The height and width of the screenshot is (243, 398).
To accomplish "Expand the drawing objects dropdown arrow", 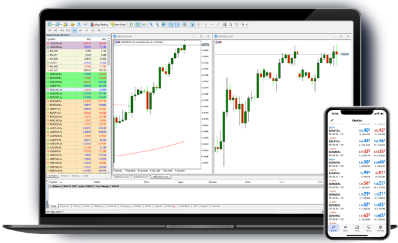I will click(x=246, y=25).
